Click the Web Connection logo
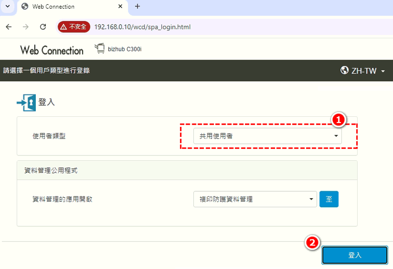 pos(52,50)
